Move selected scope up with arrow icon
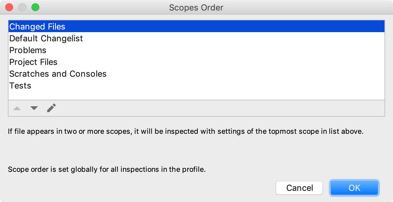This screenshot has height=202, width=393. tap(17, 108)
